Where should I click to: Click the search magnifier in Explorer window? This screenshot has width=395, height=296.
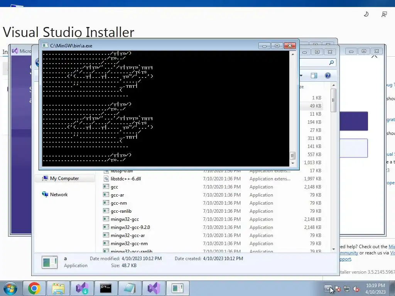click(x=331, y=62)
